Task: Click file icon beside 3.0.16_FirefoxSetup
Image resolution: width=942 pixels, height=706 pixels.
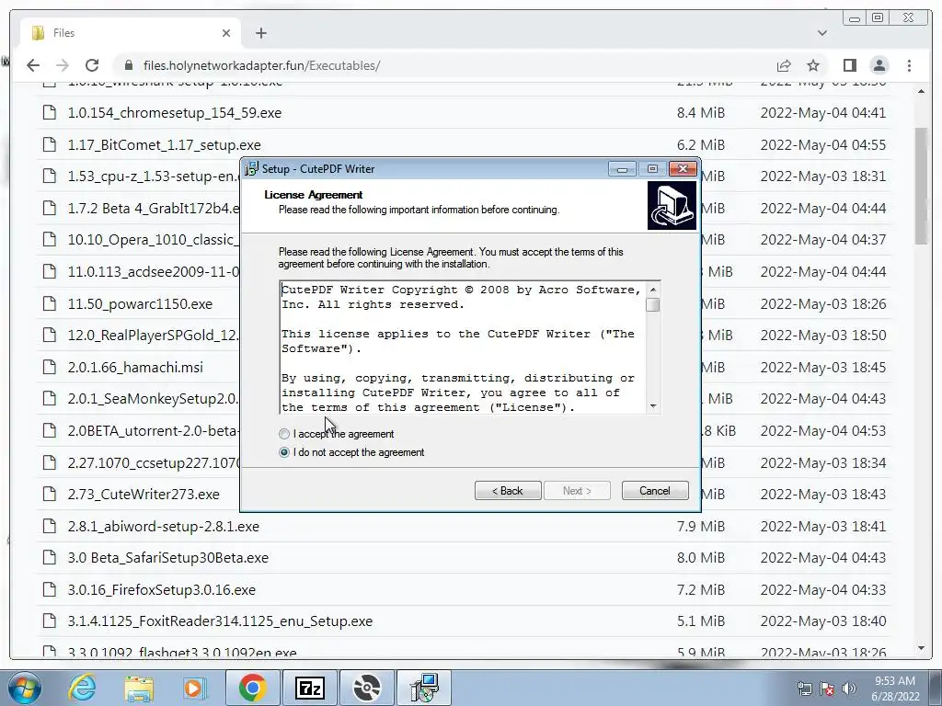Action: pos(50,589)
